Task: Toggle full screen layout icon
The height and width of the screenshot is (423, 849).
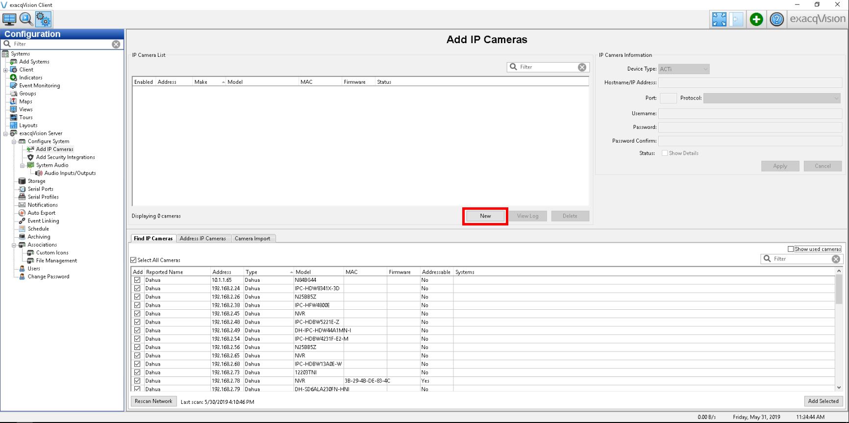Action: tap(719, 19)
